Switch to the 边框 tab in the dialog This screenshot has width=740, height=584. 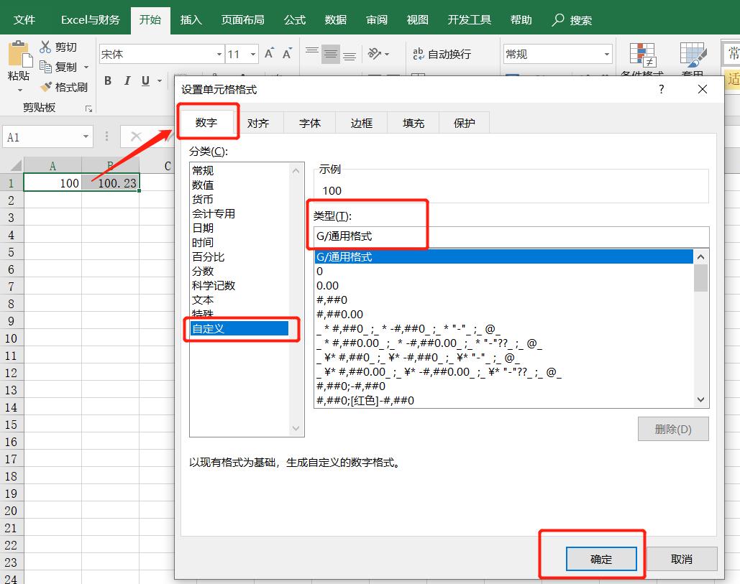(361, 123)
